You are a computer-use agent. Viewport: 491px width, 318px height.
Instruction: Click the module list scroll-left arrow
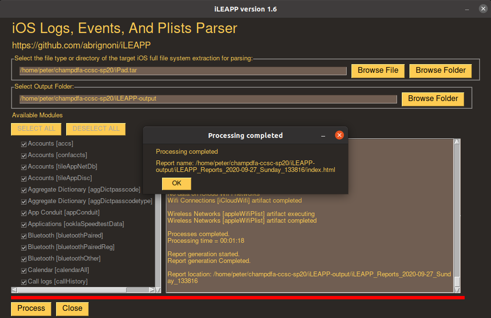click(x=14, y=290)
